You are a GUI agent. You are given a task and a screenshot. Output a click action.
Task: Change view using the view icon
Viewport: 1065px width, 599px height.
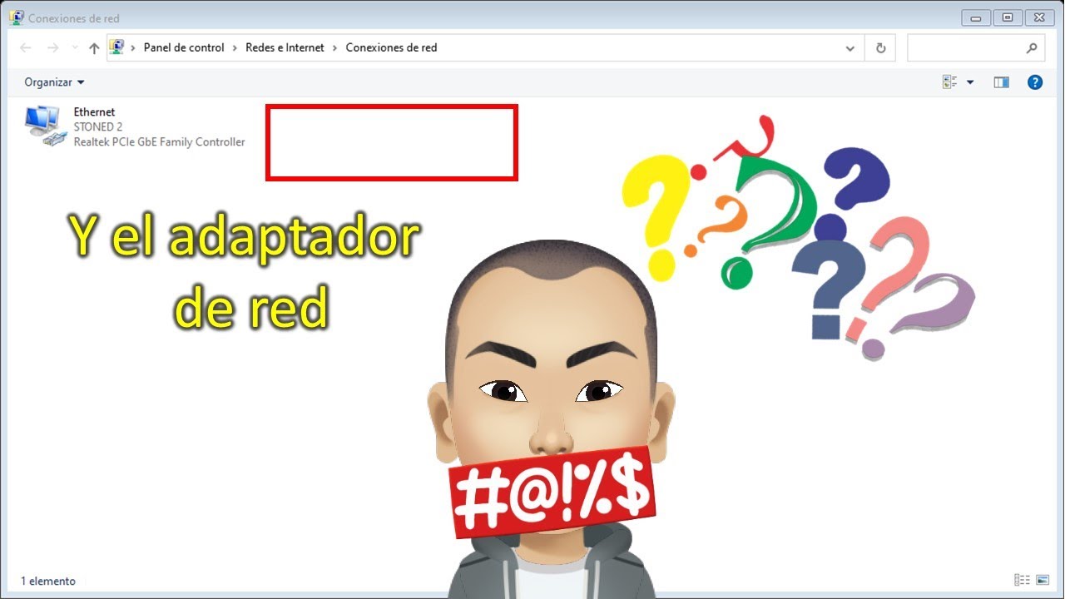pos(949,82)
